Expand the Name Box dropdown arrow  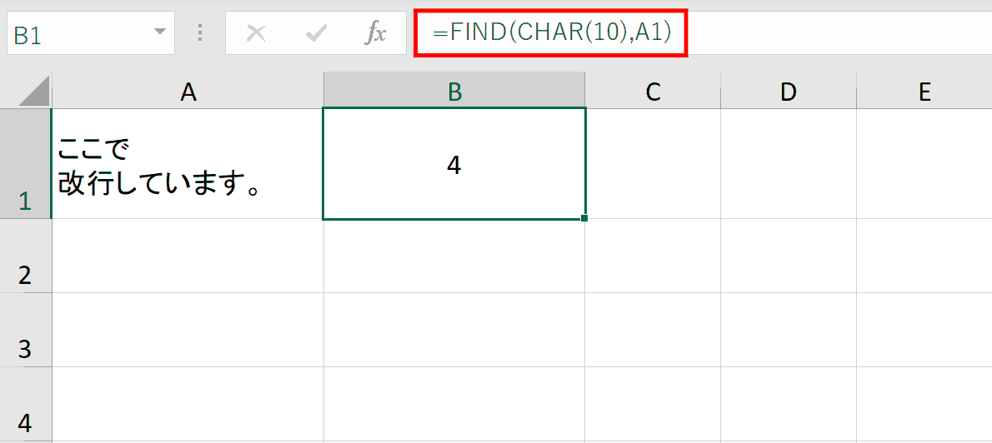pyautogui.click(x=160, y=32)
